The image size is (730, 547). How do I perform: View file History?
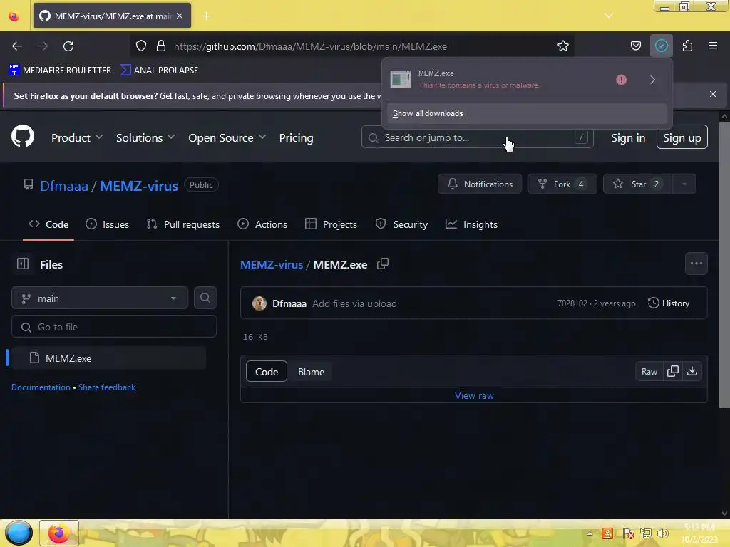(x=669, y=303)
